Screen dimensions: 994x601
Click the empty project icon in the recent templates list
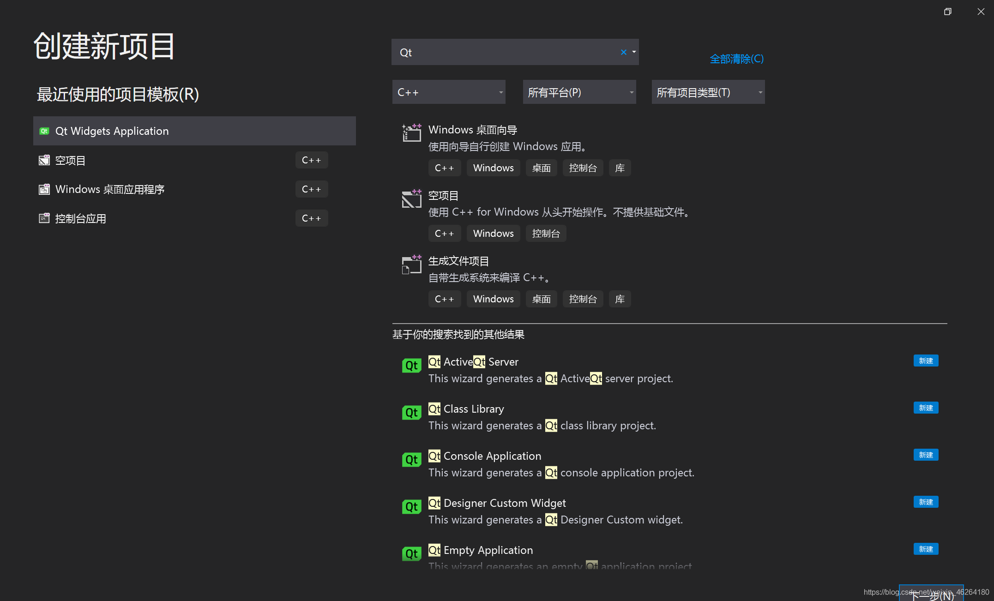coord(44,160)
